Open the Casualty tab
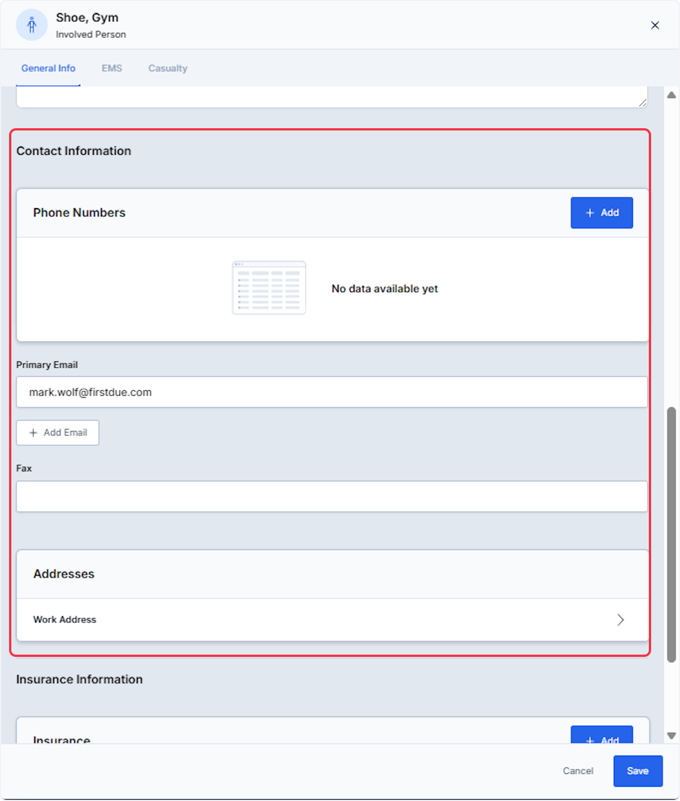 point(168,68)
